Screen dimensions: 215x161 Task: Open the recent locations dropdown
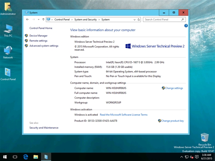(39, 20)
